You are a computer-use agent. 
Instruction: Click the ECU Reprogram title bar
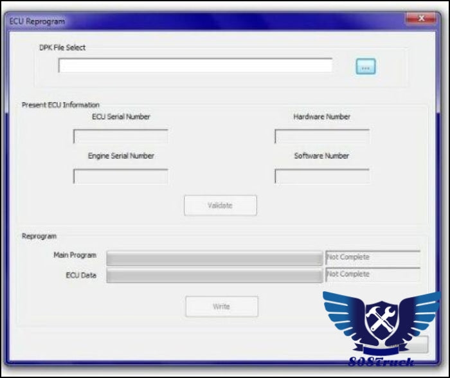[x=193, y=21]
